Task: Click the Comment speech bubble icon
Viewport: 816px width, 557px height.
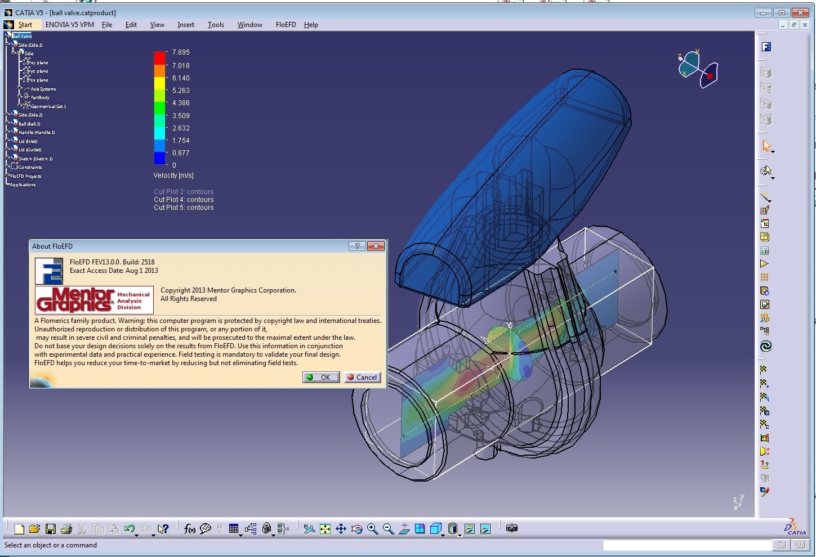Action: tap(206, 529)
